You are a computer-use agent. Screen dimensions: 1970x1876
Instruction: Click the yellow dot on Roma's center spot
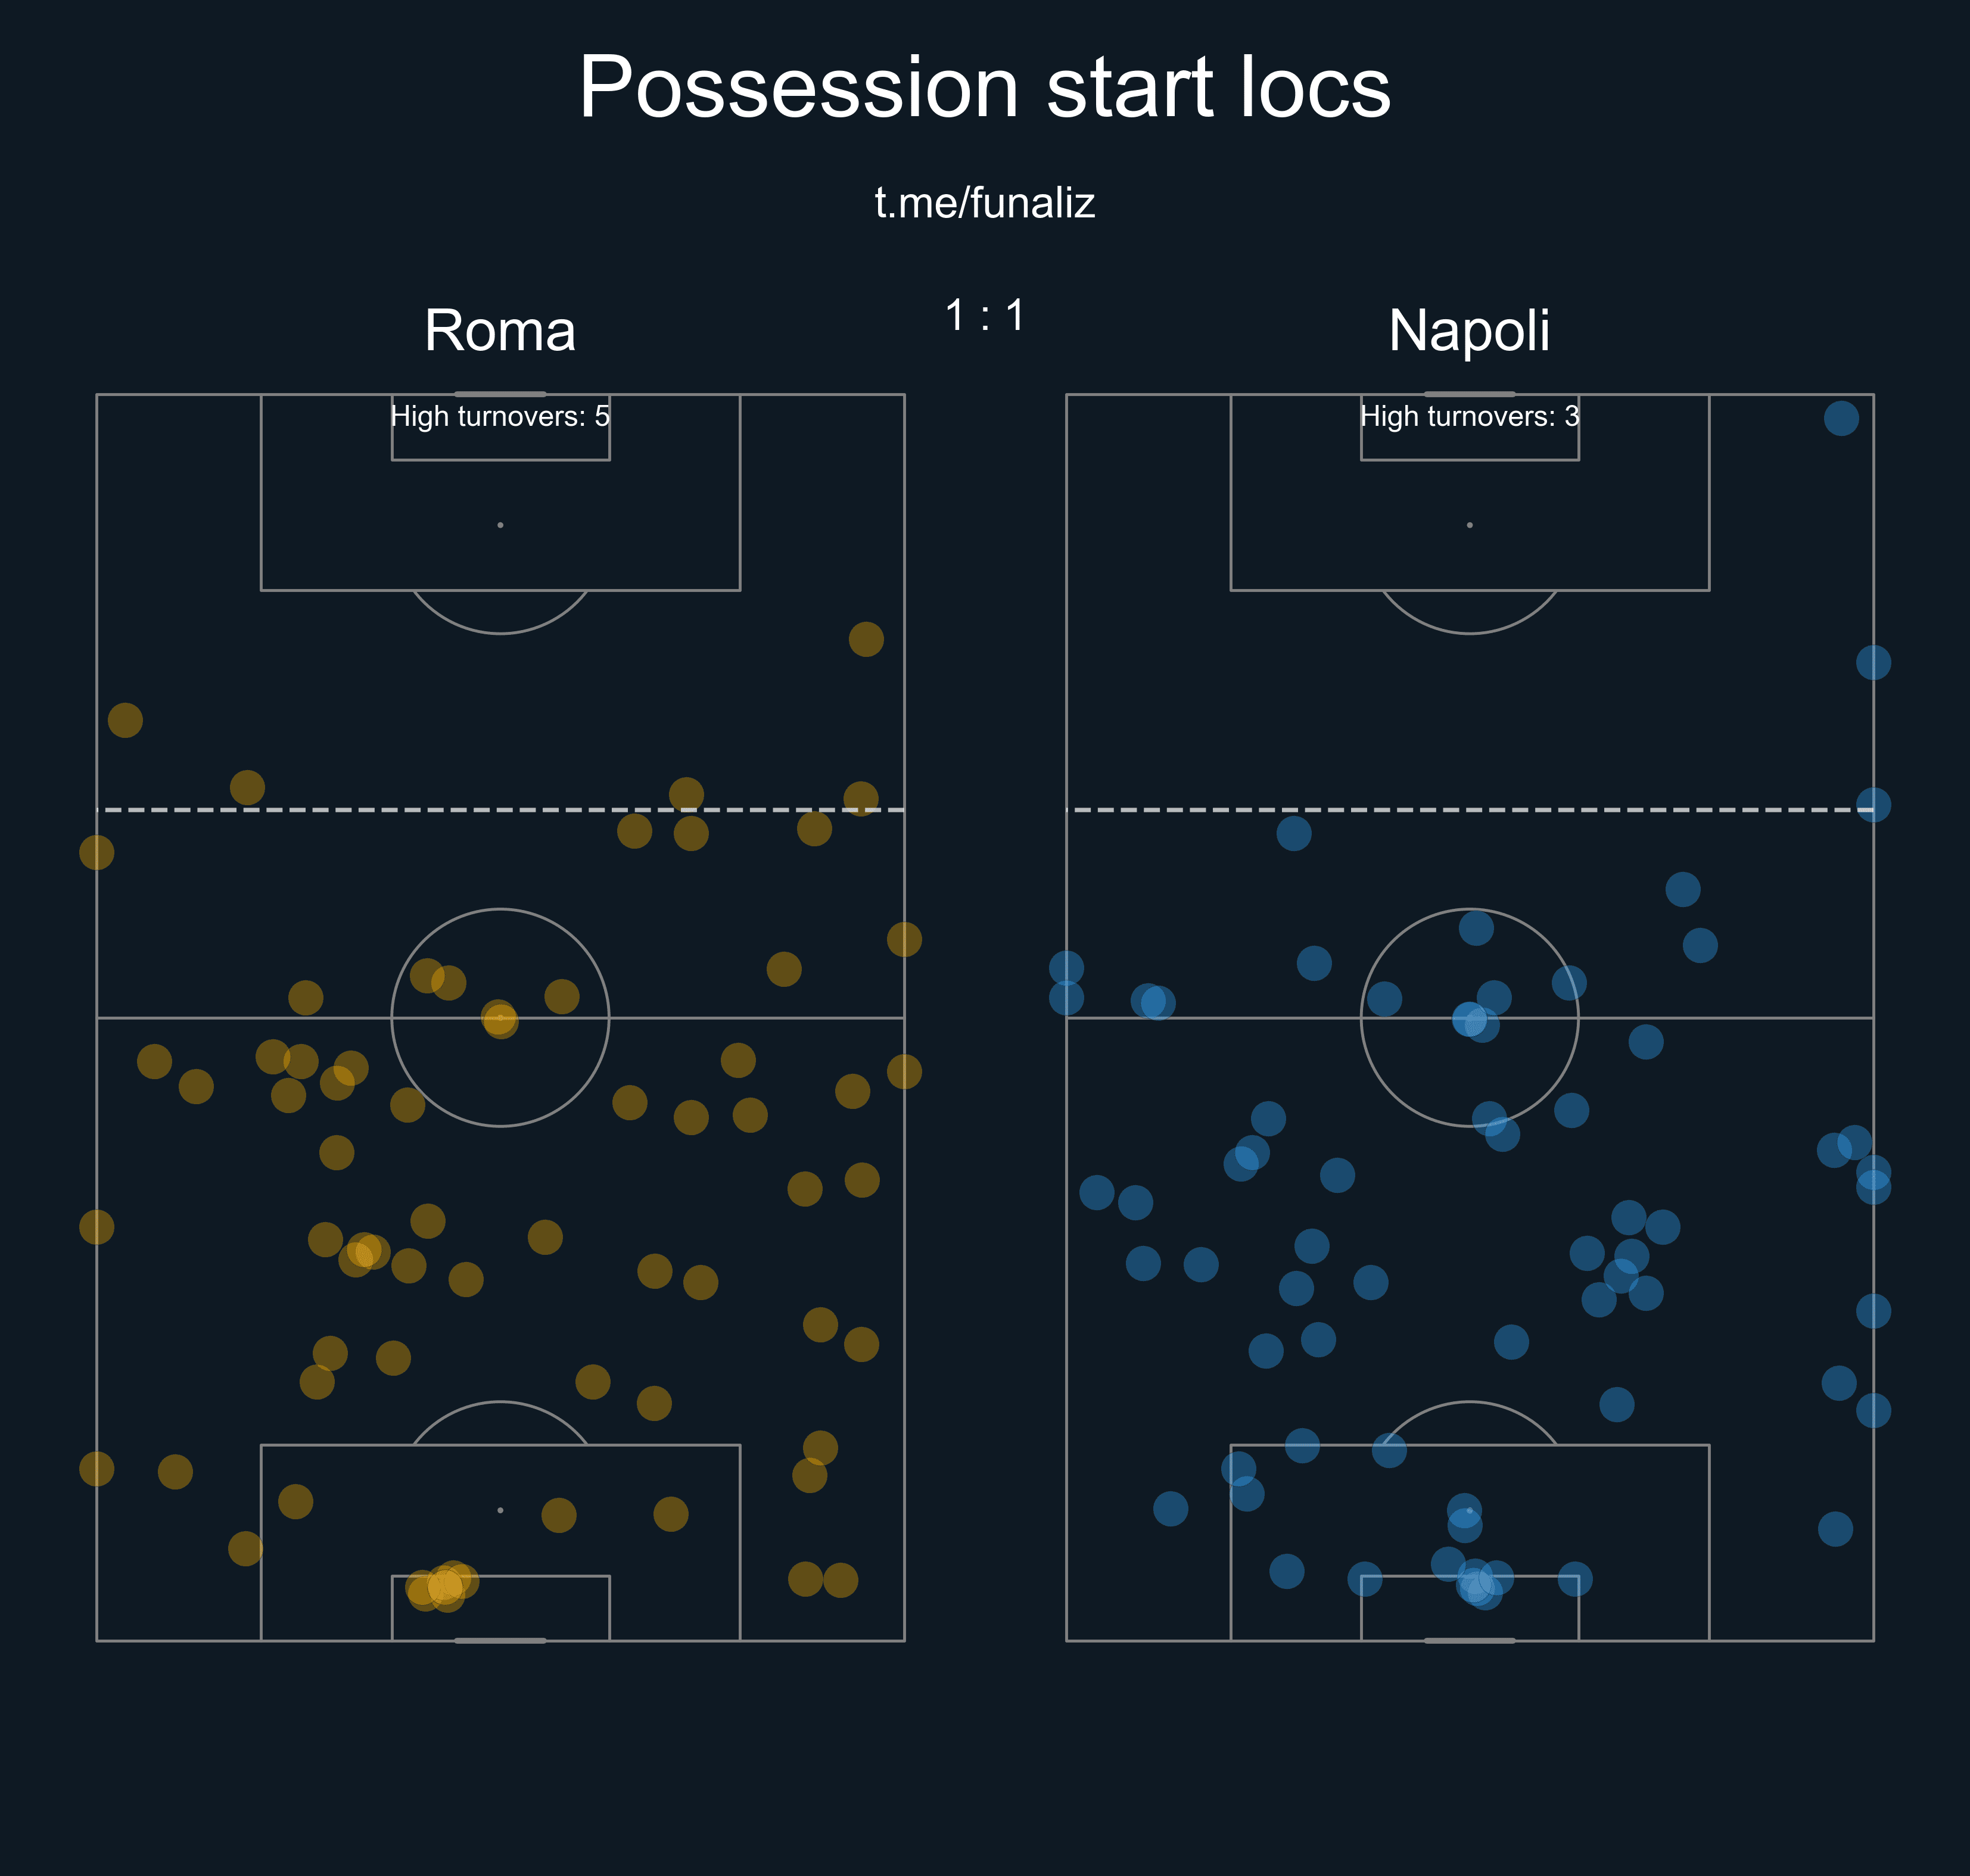[x=500, y=1019]
